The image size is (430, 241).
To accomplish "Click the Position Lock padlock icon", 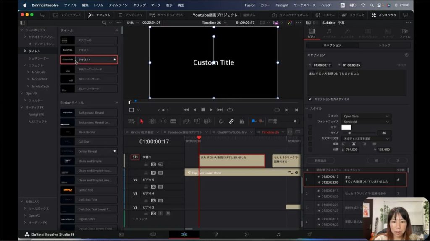I will [241, 121].
